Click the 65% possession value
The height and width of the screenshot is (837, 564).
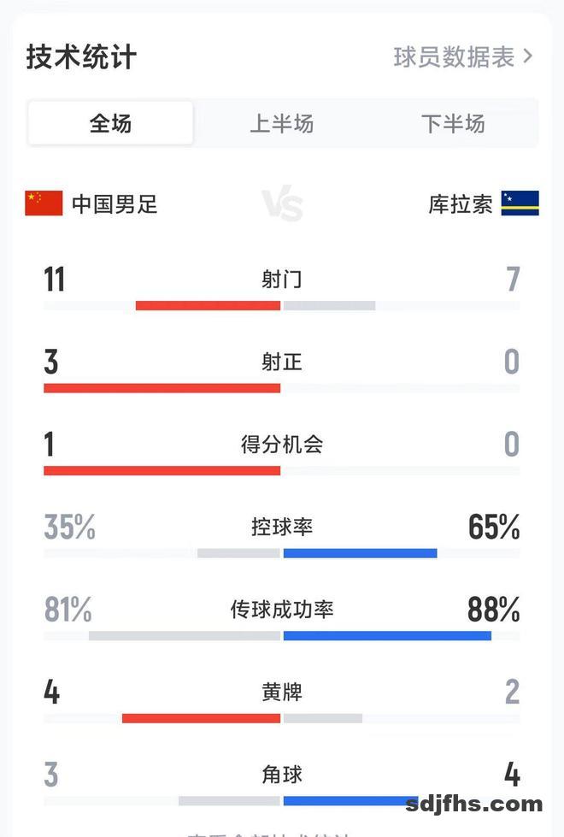(x=494, y=528)
